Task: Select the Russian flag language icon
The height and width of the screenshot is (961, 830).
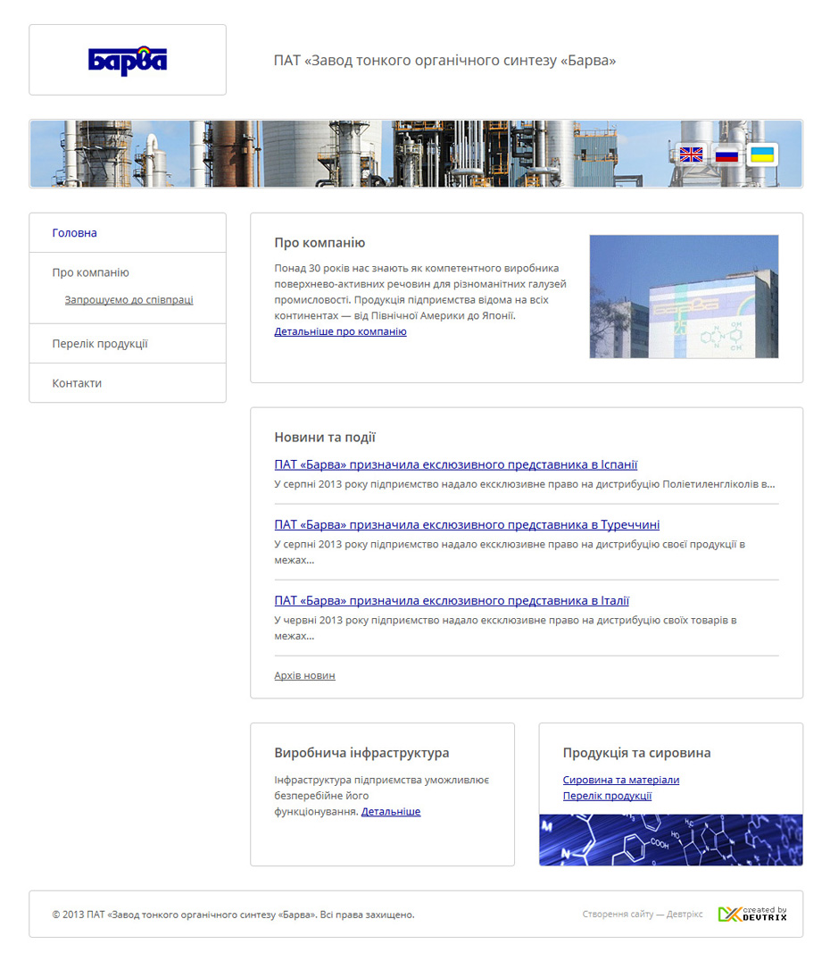Action: pos(726,155)
